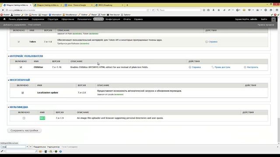This screenshot has height=157, width=280.
Task: Open the shortcuts toggle arrow in admin bar
Action: pyautogui.click(x=273, y=19)
